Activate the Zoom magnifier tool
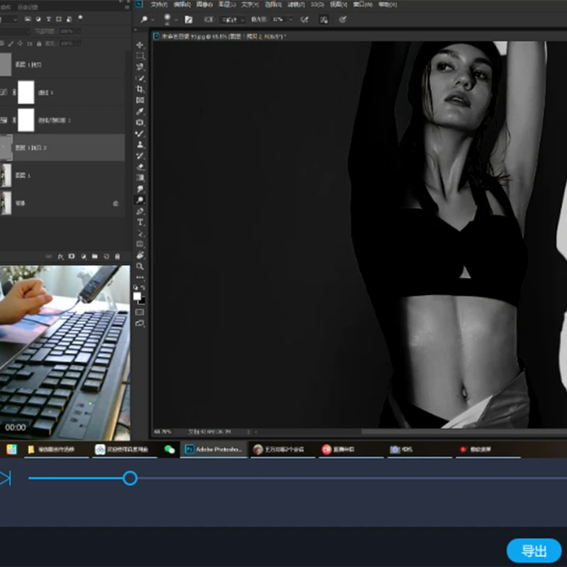 (140, 266)
